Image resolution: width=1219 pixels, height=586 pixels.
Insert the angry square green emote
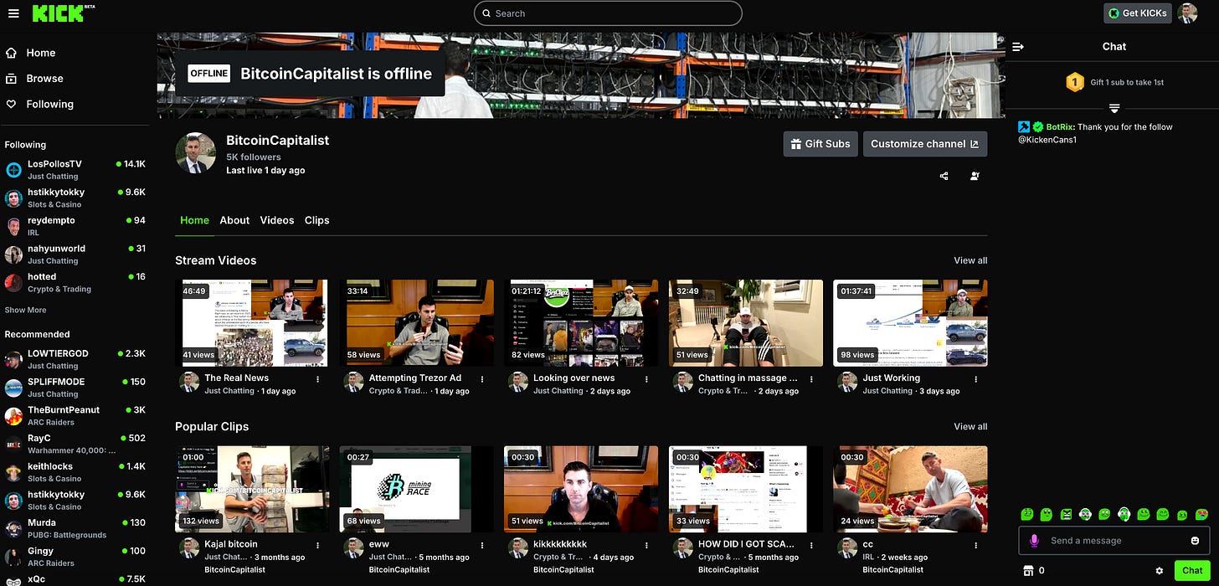coord(1066,514)
